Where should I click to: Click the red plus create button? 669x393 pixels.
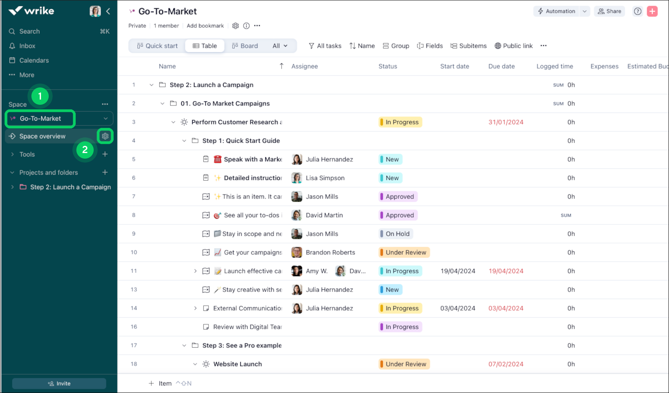(x=652, y=11)
